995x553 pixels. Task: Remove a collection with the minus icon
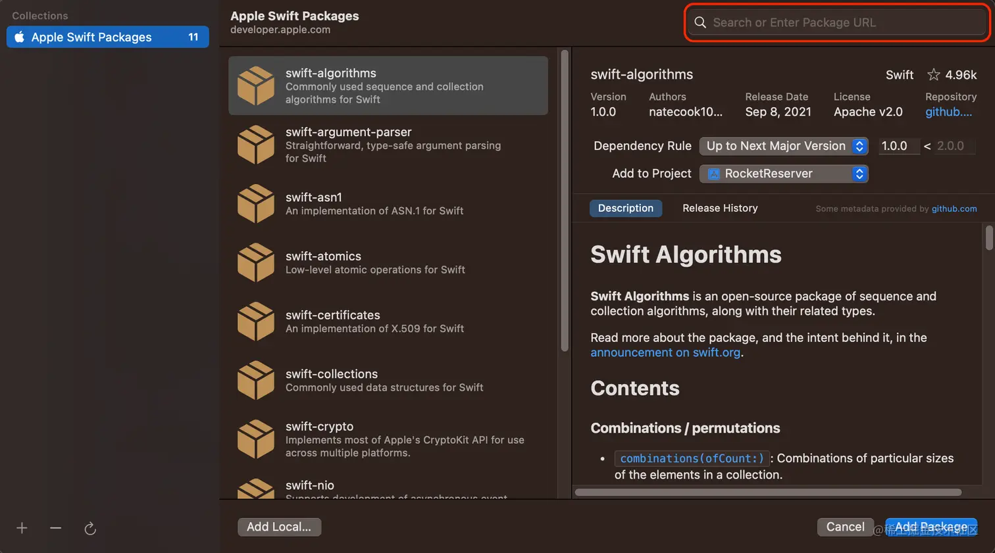click(55, 527)
